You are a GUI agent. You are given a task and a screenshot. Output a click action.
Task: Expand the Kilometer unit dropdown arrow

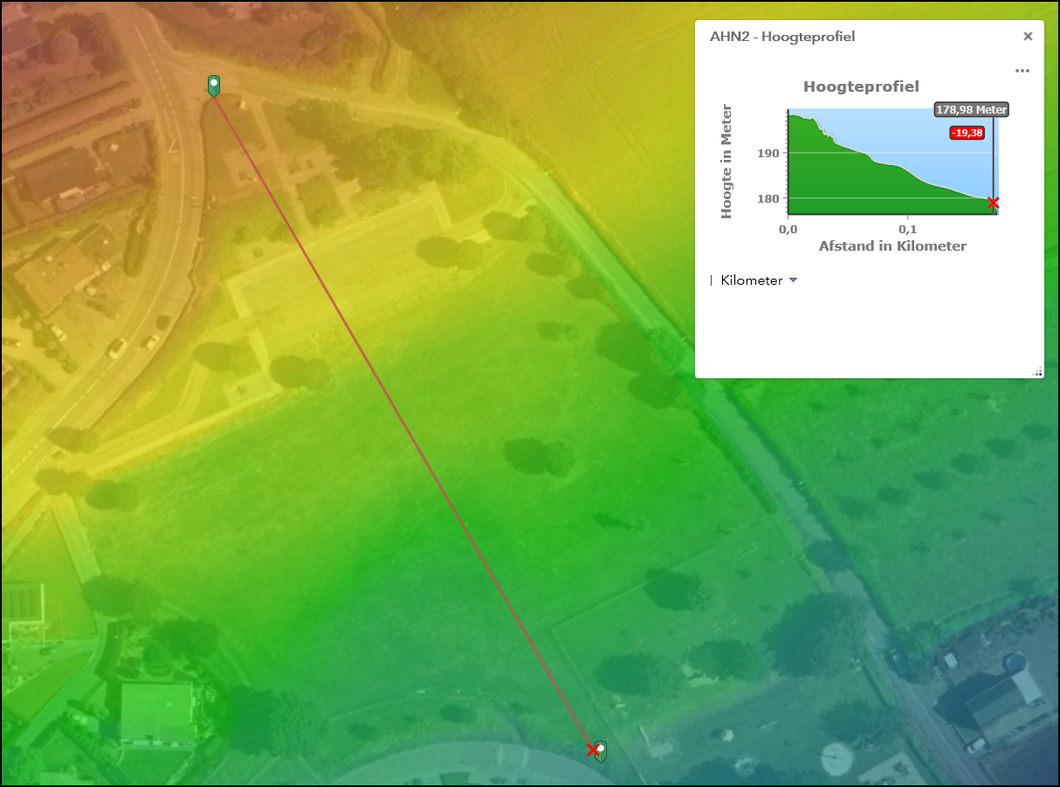(793, 280)
